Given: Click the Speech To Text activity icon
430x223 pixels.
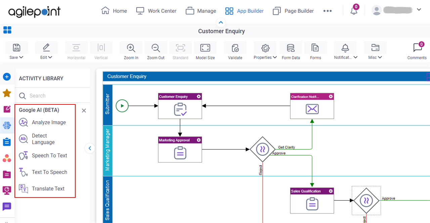Looking at the screenshot, I should [x=24, y=155].
